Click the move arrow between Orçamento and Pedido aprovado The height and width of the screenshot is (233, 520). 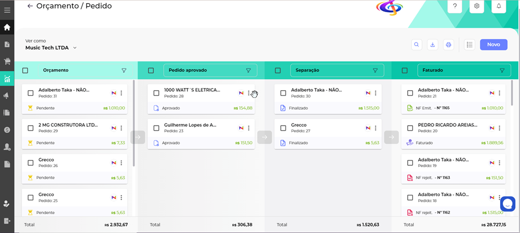point(138,137)
